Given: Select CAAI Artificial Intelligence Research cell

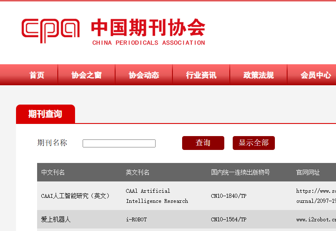Looking at the screenshot, I should [x=157, y=196].
